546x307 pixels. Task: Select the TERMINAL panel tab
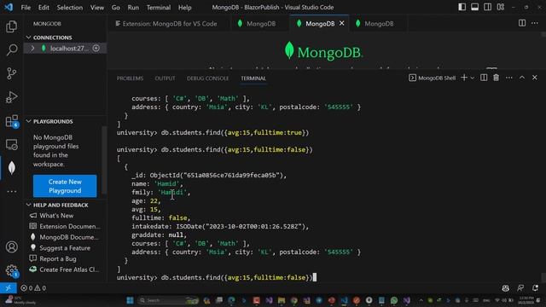pyautogui.click(x=253, y=78)
